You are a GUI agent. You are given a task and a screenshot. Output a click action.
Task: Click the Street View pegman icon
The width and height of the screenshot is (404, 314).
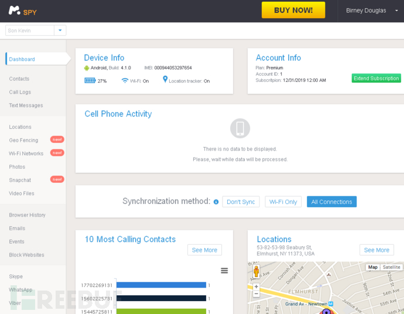[256, 271]
